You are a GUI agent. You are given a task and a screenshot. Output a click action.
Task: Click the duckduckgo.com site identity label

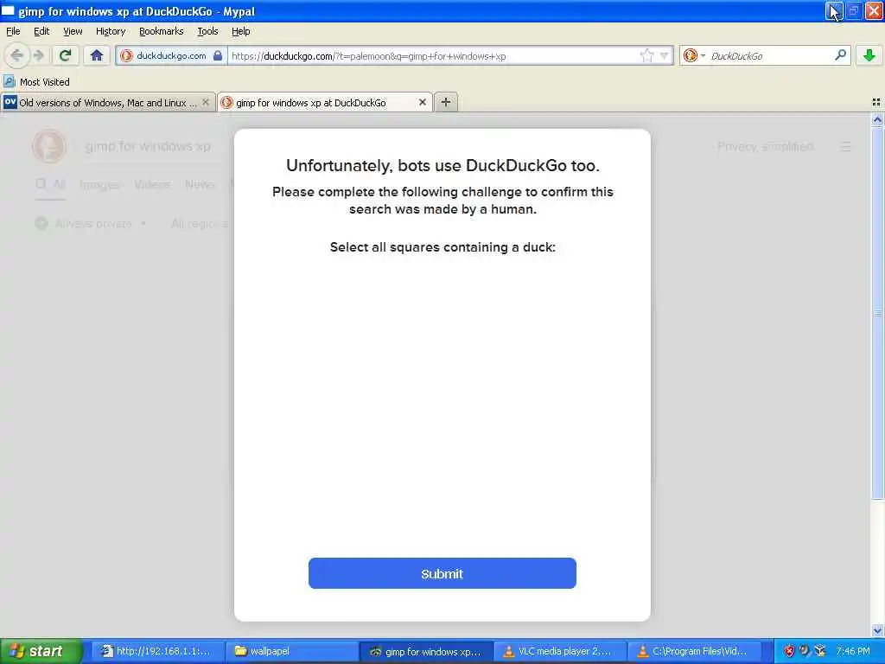pyautogui.click(x=171, y=55)
